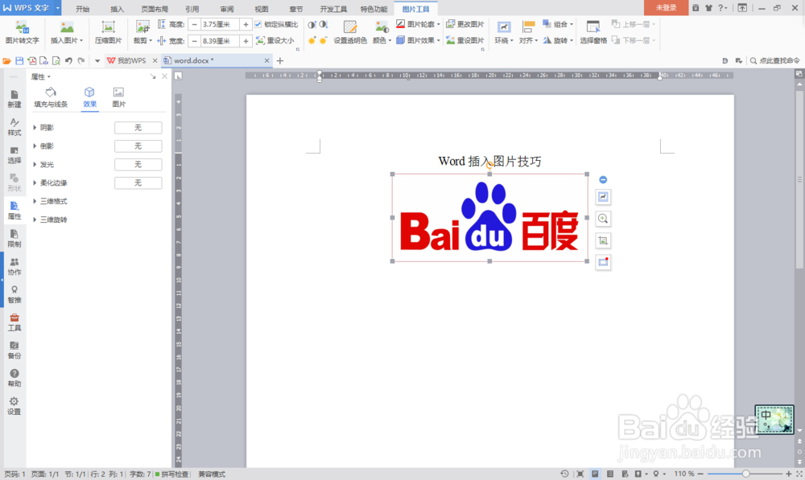The height and width of the screenshot is (480, 805).
Task: Switch to the 插入 ribbon tab
Action: coord(116,9)
